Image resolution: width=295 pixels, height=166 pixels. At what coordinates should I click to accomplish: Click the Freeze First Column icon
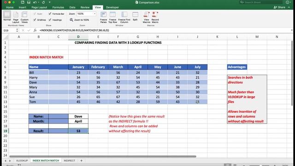pyautogui.click(x=124, y=15)
